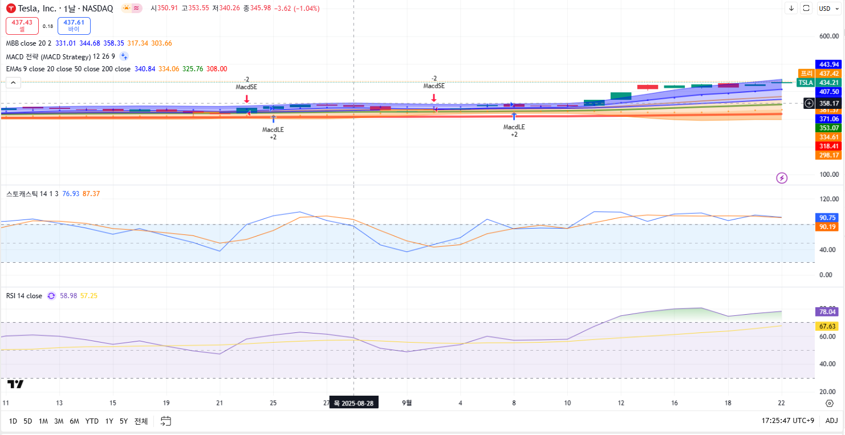The height and width of the screenshot is (435, 845).
Task: Click the 78.04 RSI value label
Action: point(828,312)
